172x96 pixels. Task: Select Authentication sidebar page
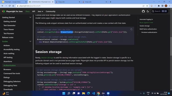[x=10, y=65]
